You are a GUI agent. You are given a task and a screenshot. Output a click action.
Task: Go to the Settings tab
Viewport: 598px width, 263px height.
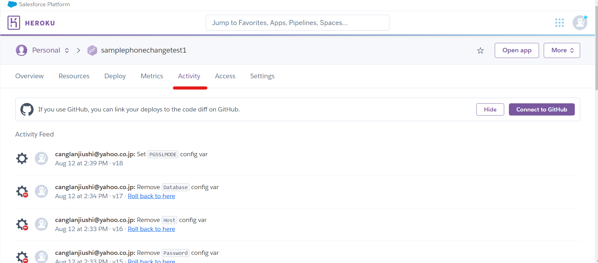(x=262, y=76)
